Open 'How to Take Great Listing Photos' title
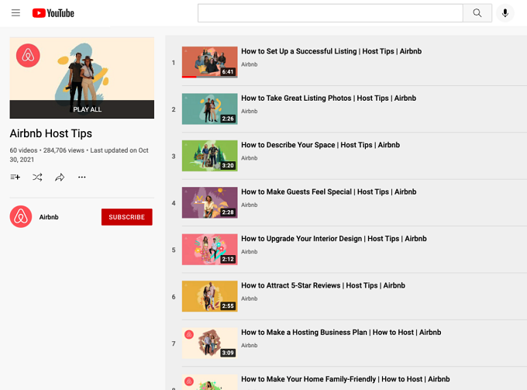527x390 pixels. [329, 98]
